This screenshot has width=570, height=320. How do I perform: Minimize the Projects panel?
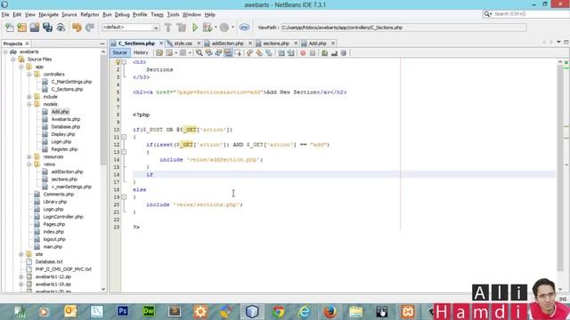102,44
